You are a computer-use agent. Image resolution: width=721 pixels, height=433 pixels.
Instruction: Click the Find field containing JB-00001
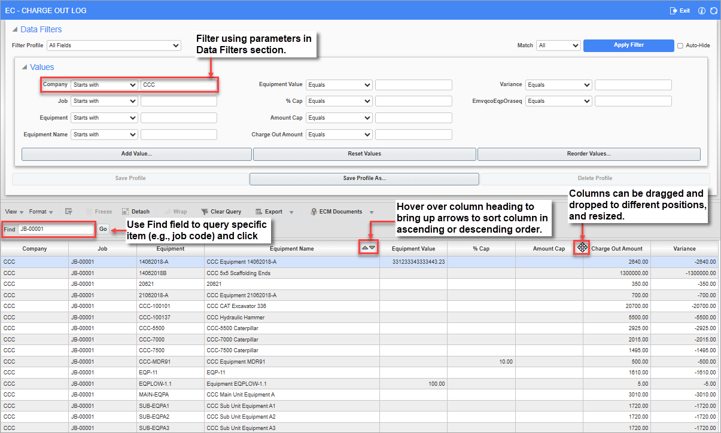point(56,229)
